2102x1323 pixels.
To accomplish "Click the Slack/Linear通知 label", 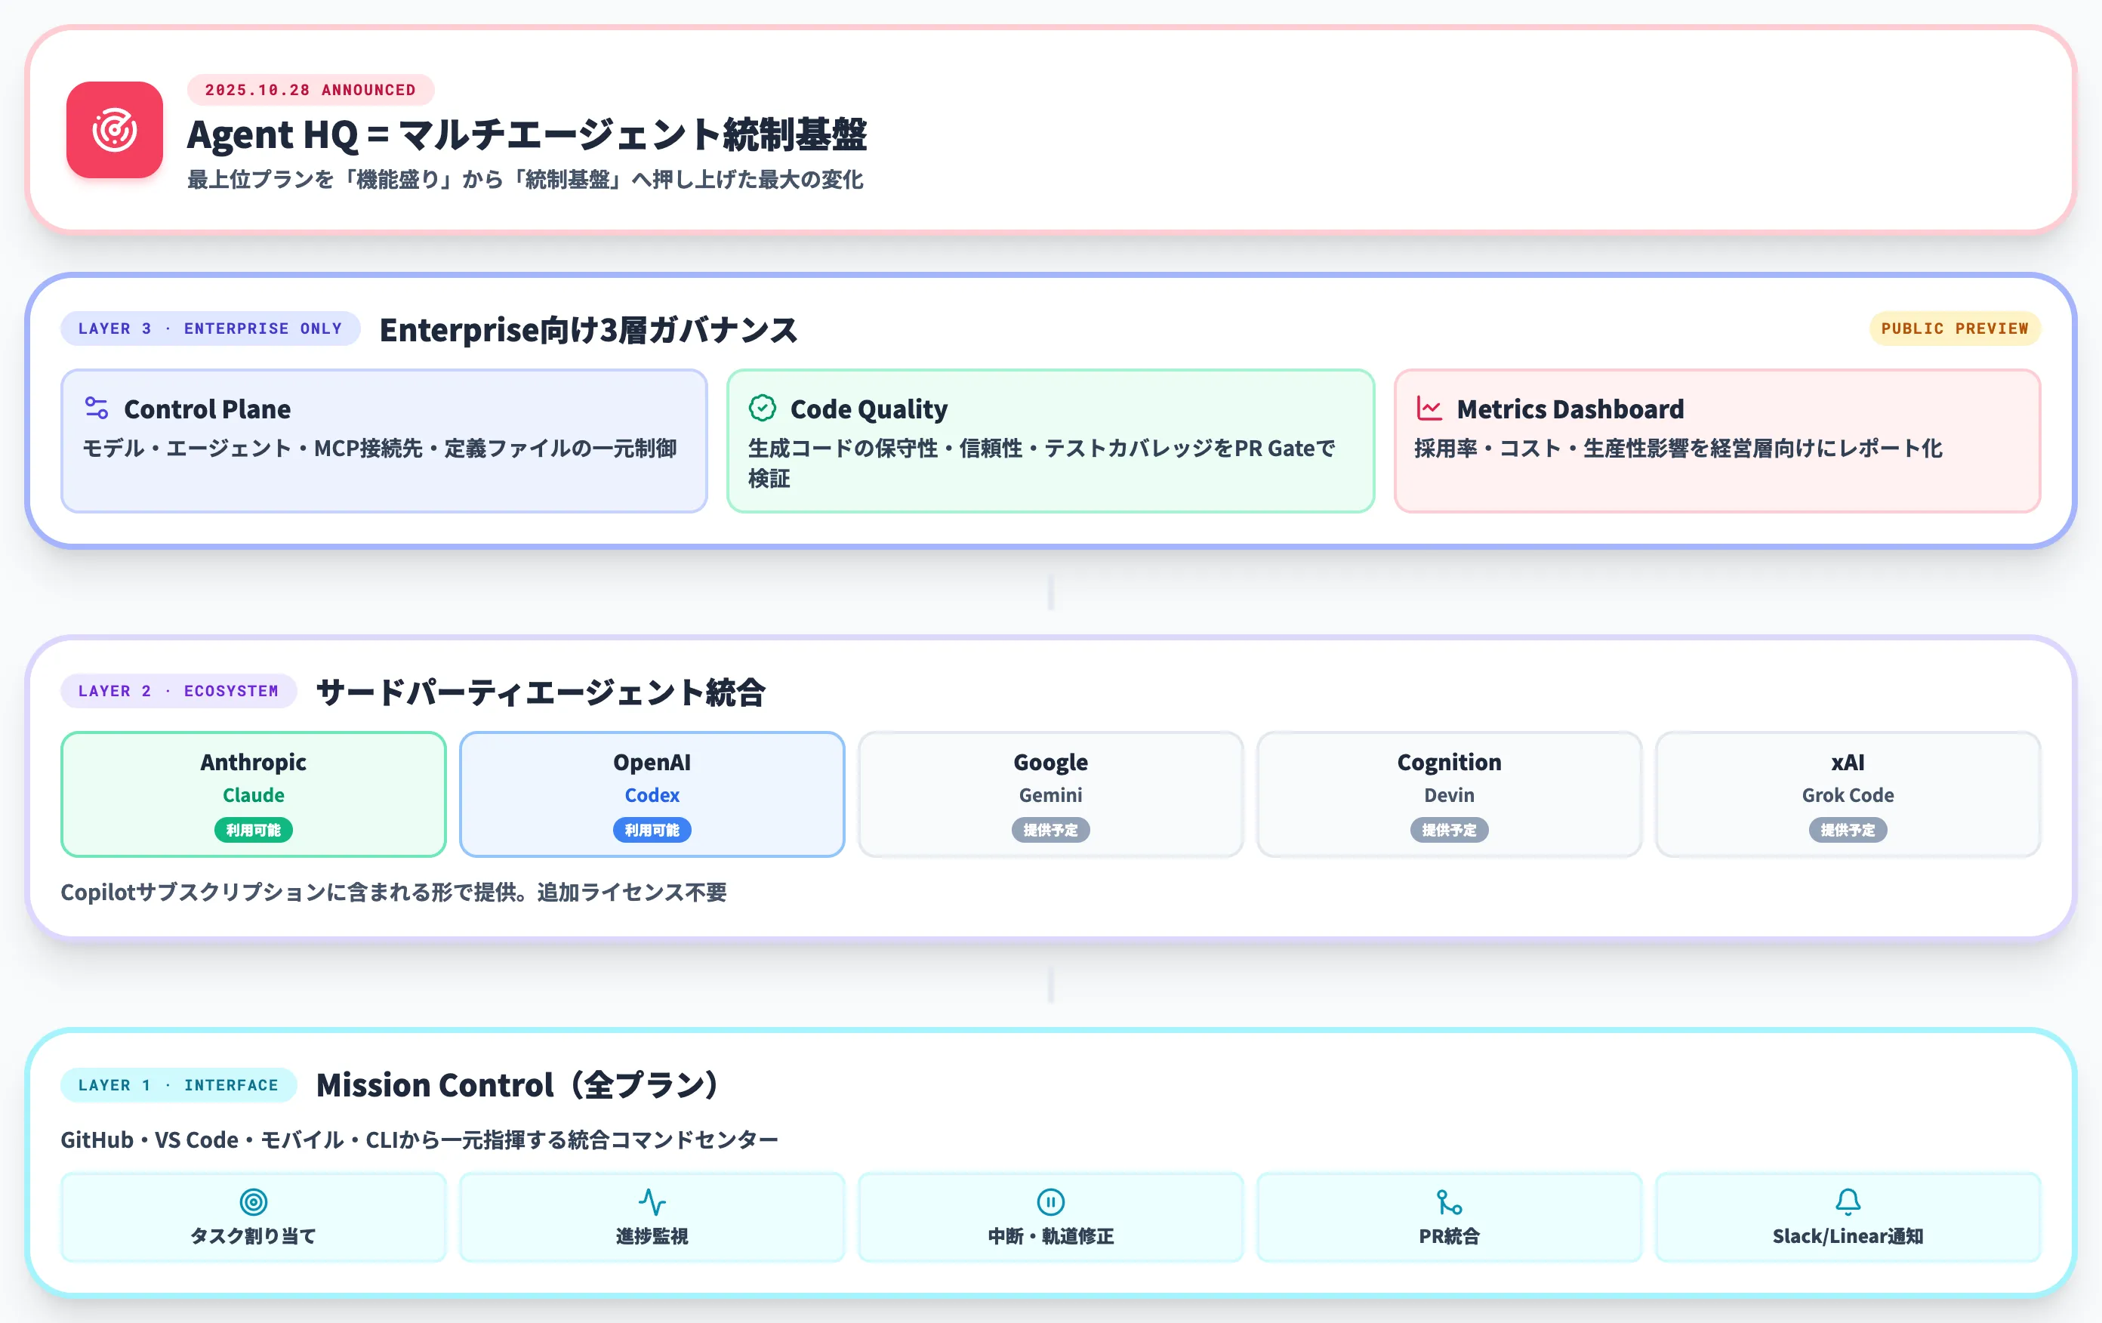I will click(1848, 1235).
